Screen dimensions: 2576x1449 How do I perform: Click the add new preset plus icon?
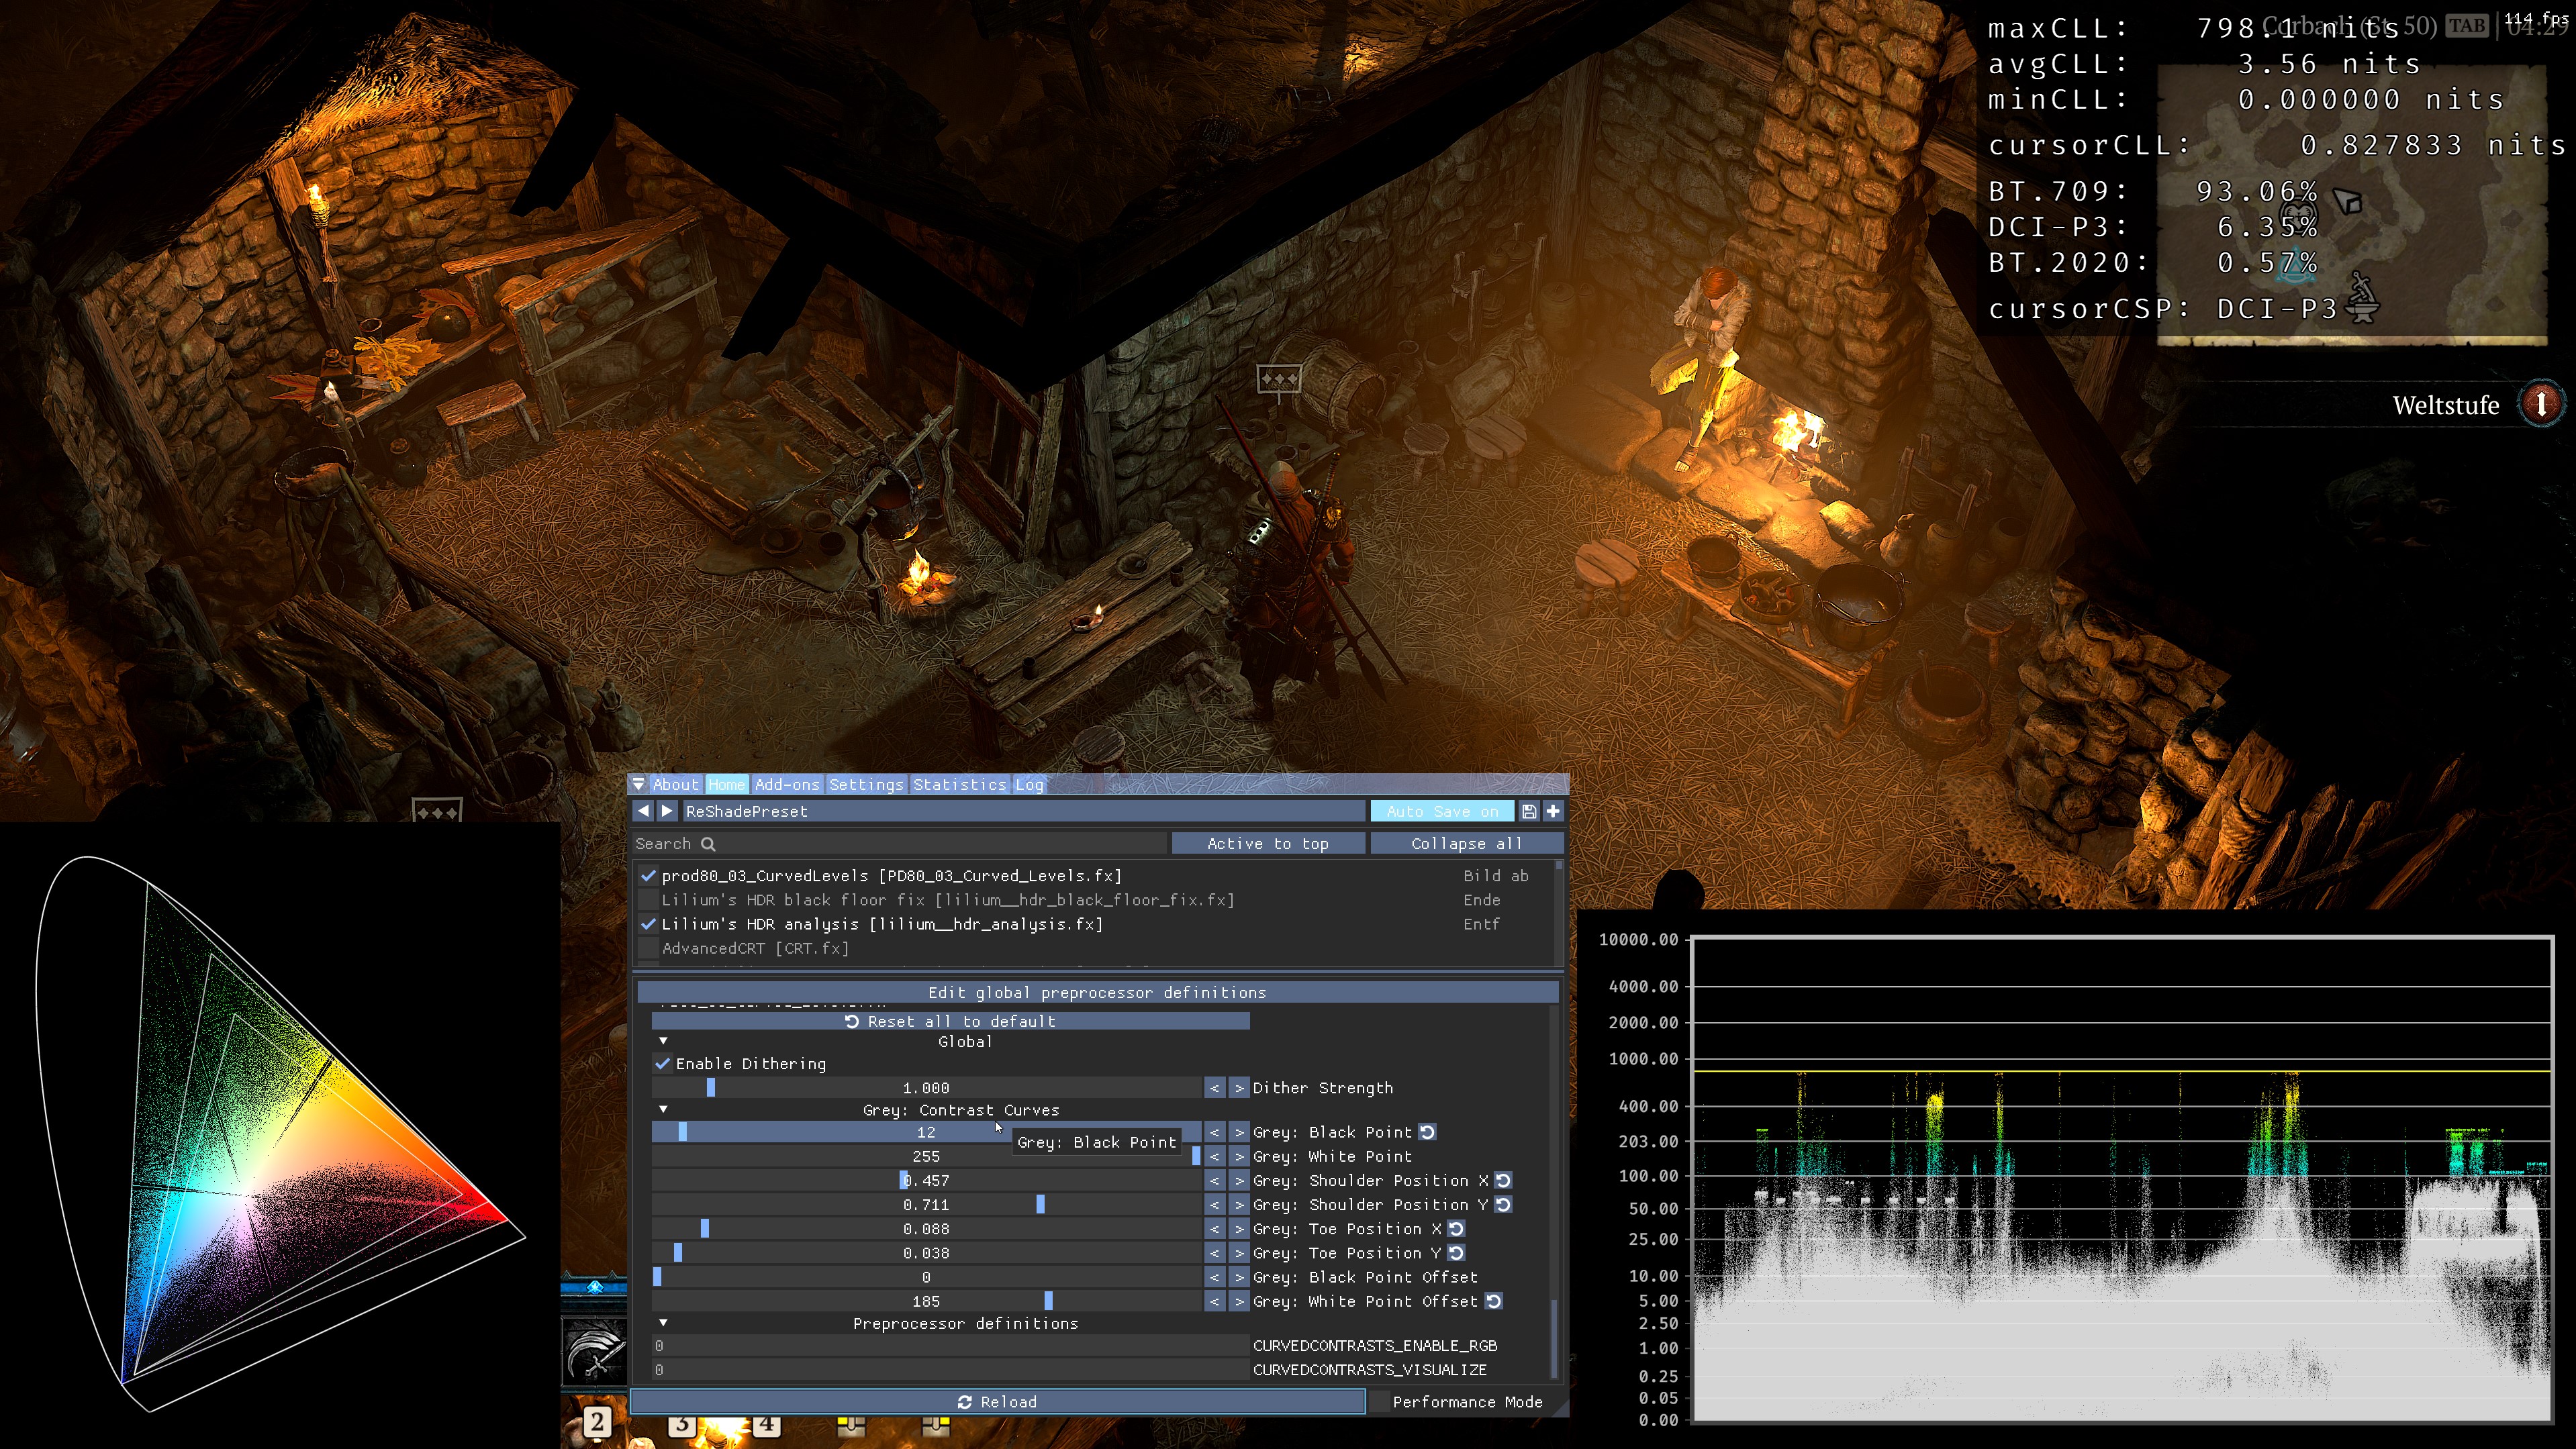coord(1553,811)
